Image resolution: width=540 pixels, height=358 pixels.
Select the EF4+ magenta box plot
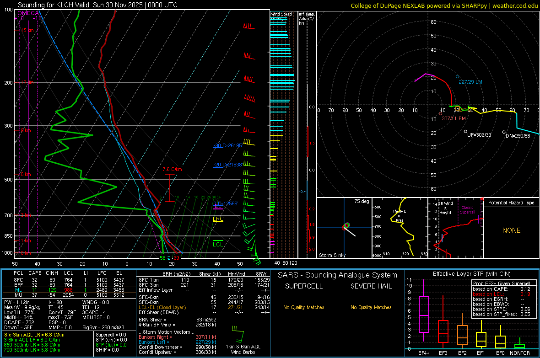click(x=424, y=310)
